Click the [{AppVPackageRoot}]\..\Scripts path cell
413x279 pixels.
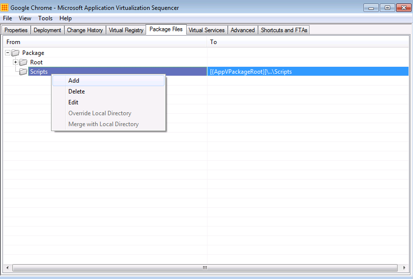(x=308, y=72)
